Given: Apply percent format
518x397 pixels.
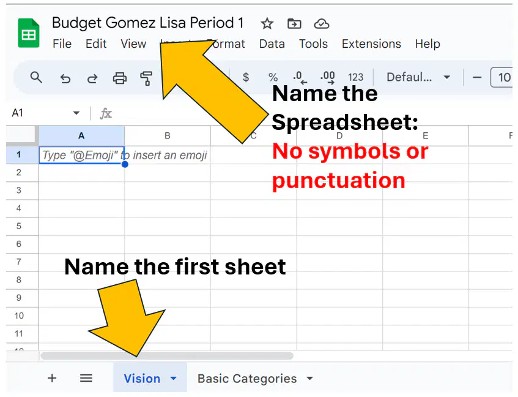Looking at the screenshot, I should (273, 77).
